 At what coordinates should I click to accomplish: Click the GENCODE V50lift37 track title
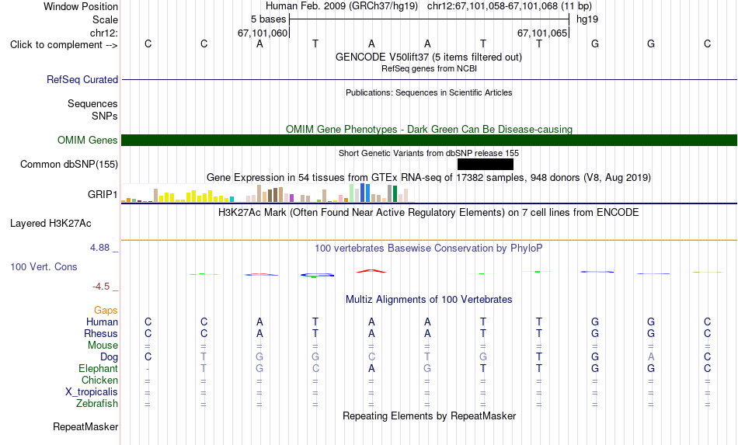(x=429, y=57)
